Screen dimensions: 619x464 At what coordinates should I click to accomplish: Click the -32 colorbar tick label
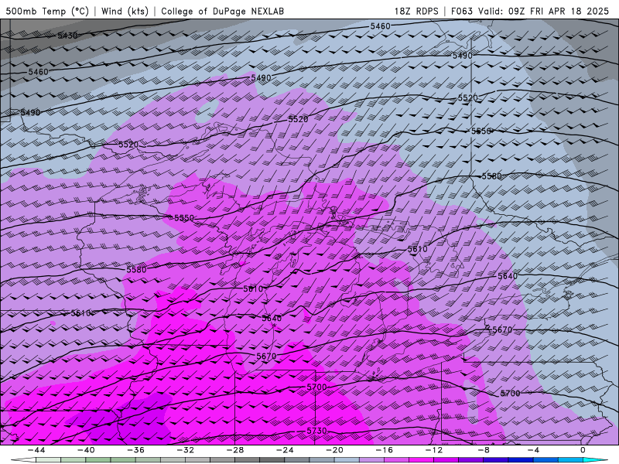pyautogui.click(x=186, y=450)
